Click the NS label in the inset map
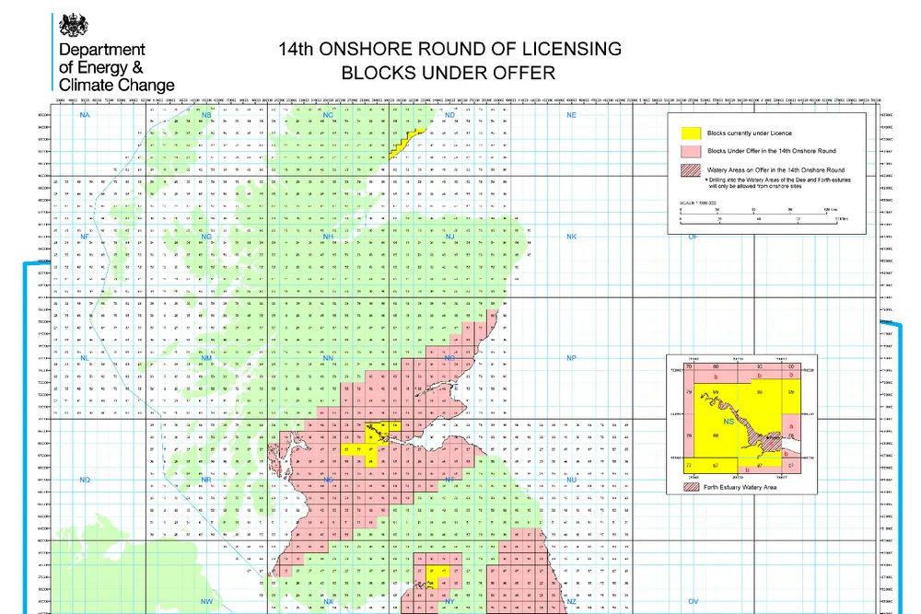This screenshot has height=614, width=921. tap(729, 421)
